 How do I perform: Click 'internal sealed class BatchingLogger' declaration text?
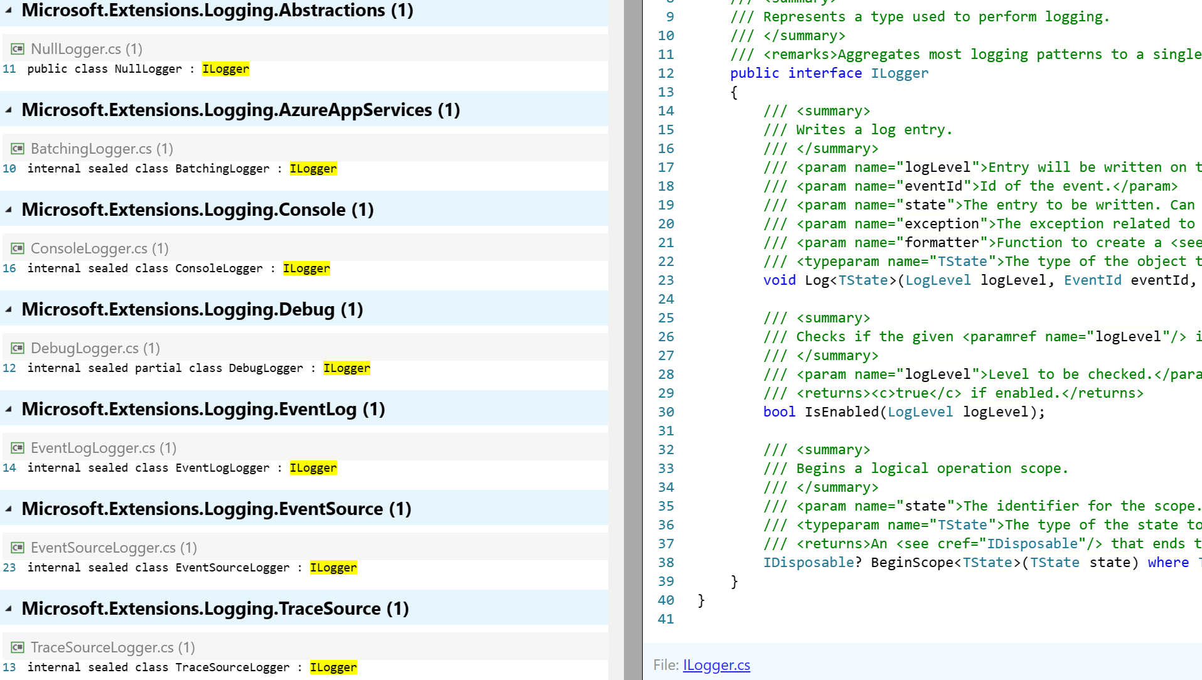click(x=148, y=169)
